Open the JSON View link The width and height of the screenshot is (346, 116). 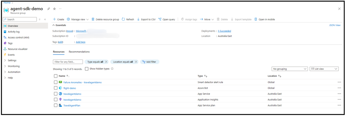click(335, 25)
